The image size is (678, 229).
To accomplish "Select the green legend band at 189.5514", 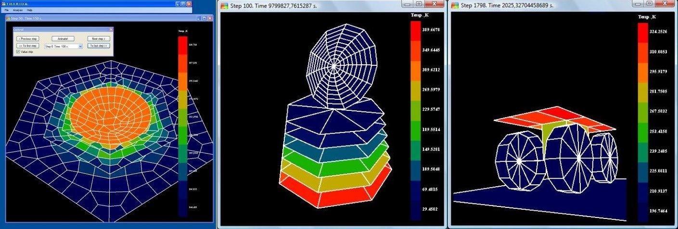I will coord(415,131).
